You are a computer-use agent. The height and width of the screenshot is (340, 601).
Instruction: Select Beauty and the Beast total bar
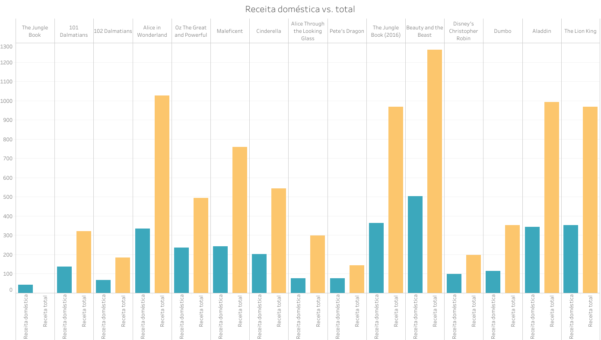pos(435,171)
